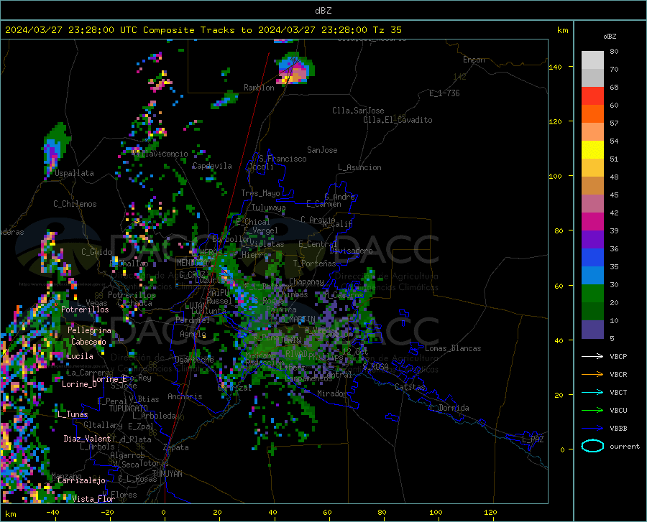Select the magenta dBZ legend swatch
Viewport: 647px width, 522px height.
point(592,222)
